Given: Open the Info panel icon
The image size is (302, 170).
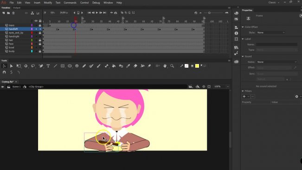Looking at the screenshot, I should [x=236, y=33].
